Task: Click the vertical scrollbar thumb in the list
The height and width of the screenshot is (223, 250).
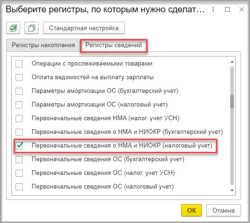Action: click(232, 102)
